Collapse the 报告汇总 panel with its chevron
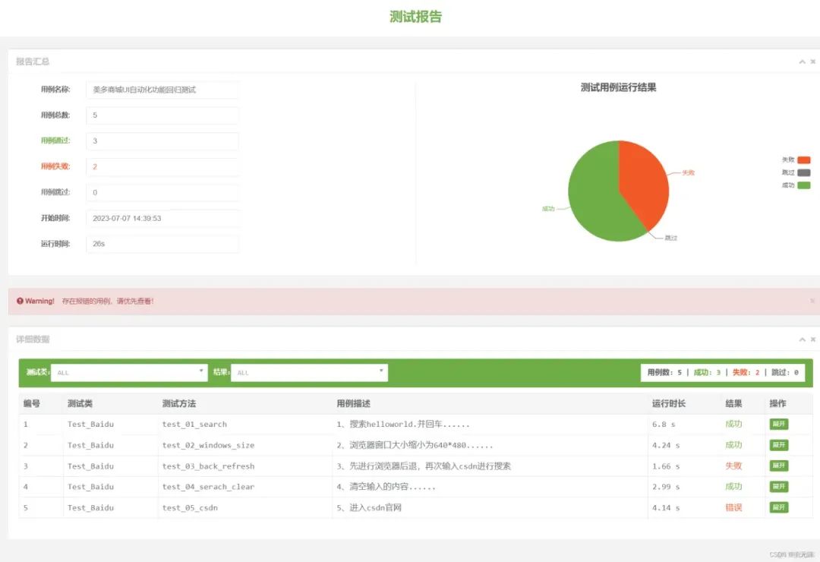 click(802, 62)
